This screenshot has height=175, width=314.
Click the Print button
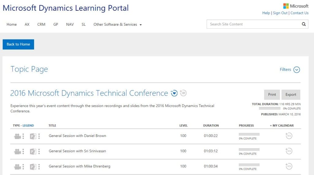point(272,95)
